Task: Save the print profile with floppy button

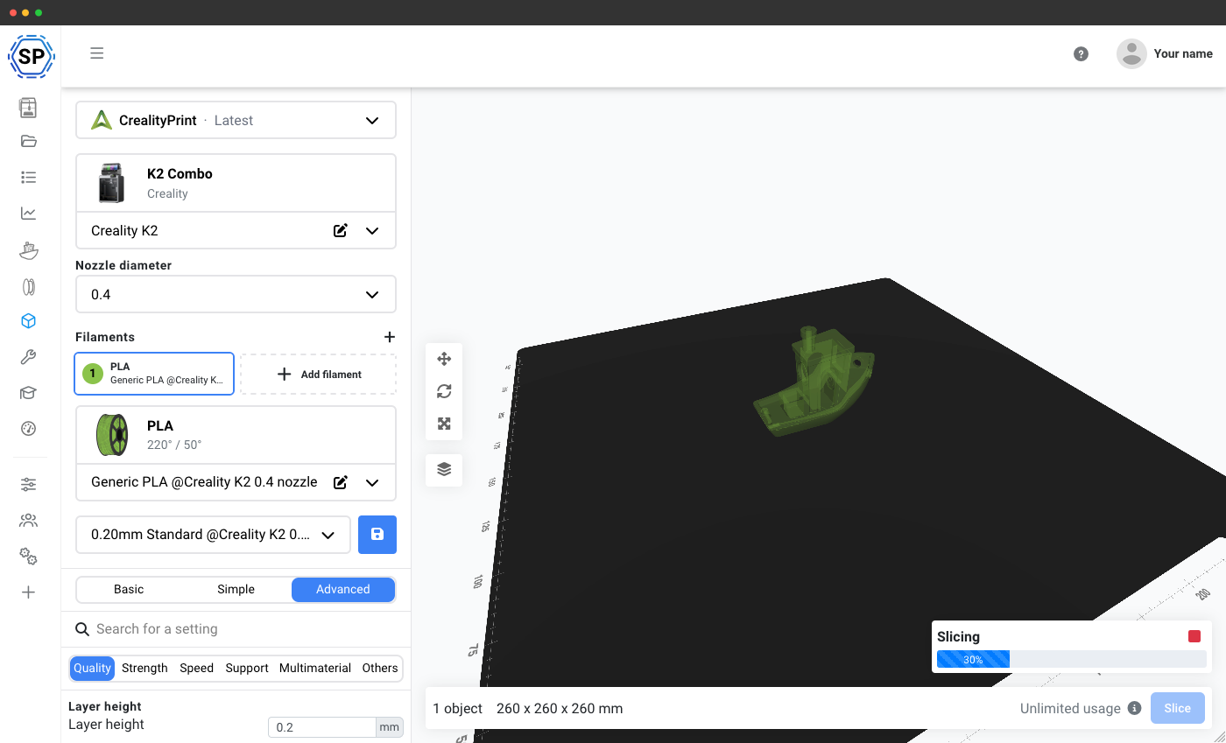Action: 377,535
